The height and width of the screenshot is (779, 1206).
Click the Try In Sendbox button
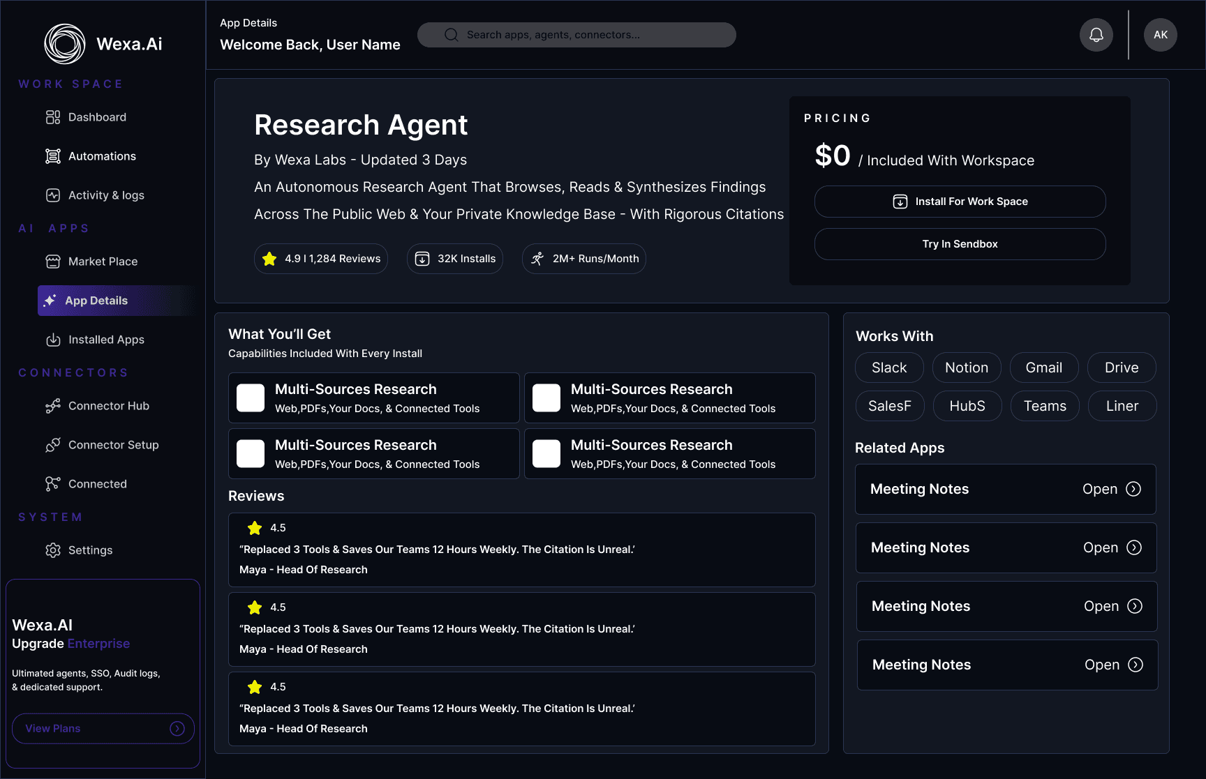point(960,244)
